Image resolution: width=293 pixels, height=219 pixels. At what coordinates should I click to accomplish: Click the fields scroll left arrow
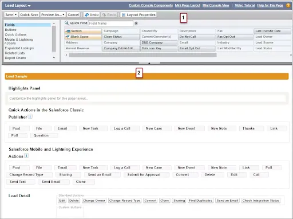coord(66,55)
